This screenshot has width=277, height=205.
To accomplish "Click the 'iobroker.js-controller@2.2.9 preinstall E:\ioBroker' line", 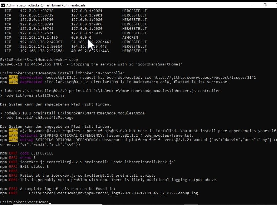I will point(110,91).
